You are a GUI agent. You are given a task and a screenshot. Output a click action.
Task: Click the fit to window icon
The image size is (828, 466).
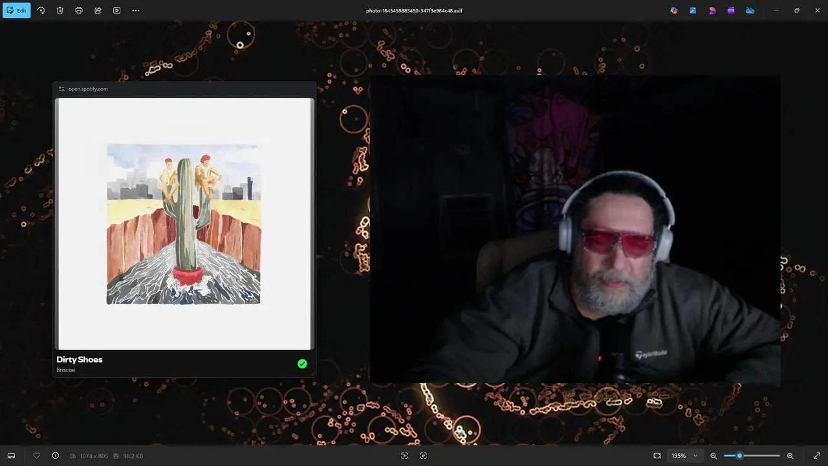657,456
